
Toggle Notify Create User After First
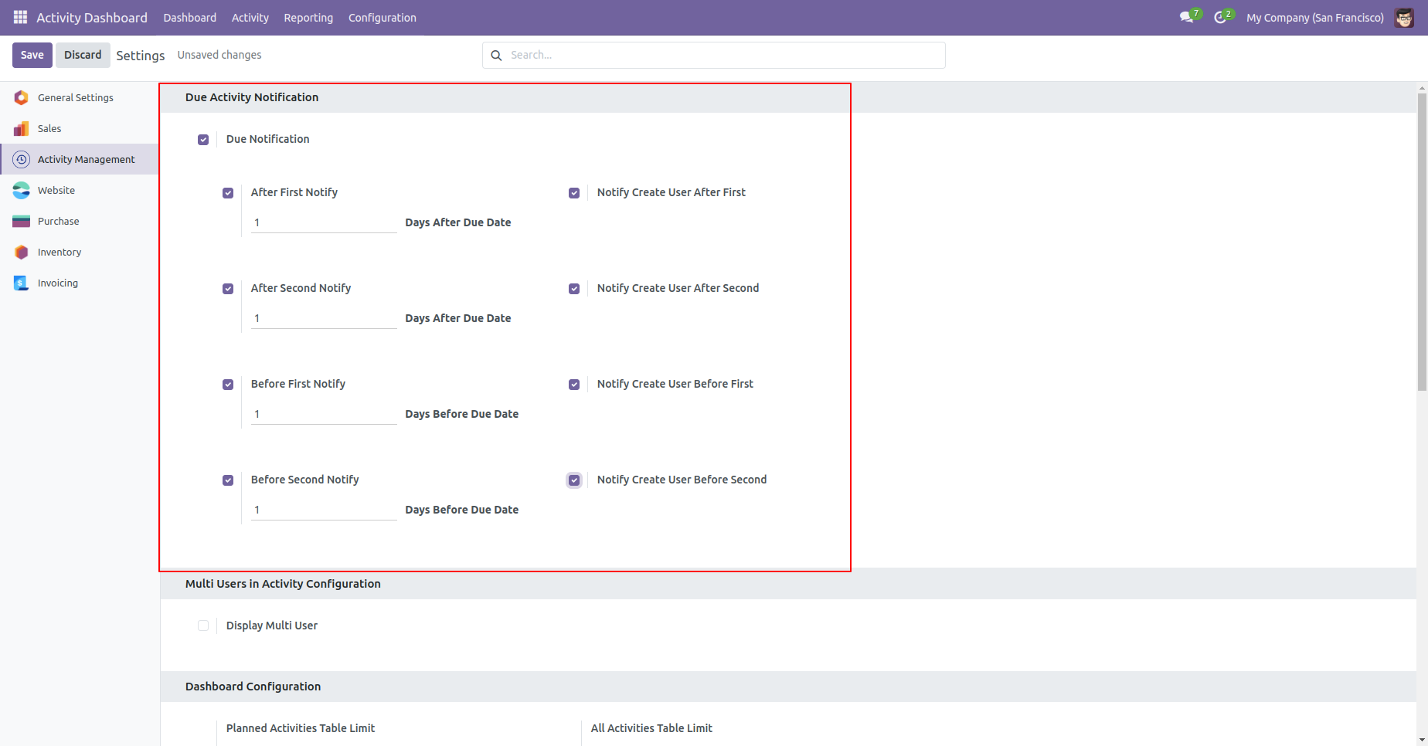[574, 193]
